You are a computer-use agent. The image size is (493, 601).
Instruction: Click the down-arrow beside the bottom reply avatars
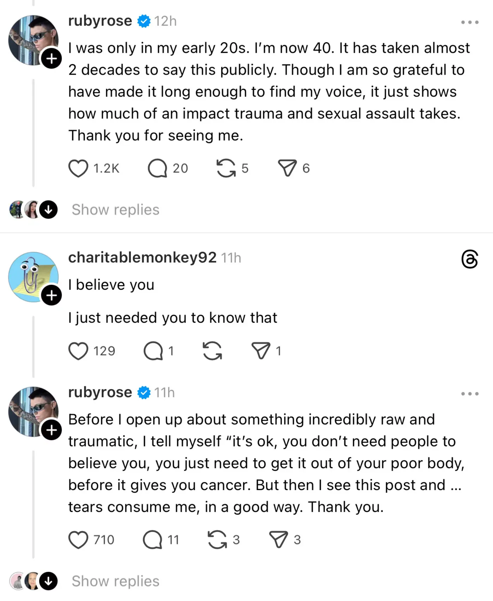tap(48, 581)
